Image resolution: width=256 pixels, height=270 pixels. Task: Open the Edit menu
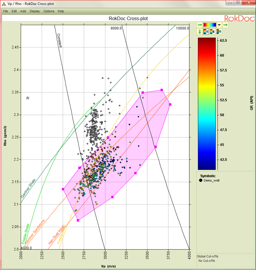tap(14, 11)
